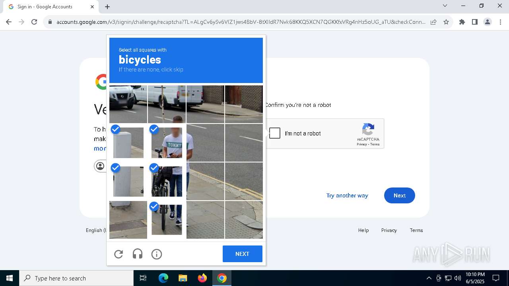Open the reCAPTCHA Privacy link
Image resolution: width=509 pixels, height=286 pixels.
(x=361, y=144)
